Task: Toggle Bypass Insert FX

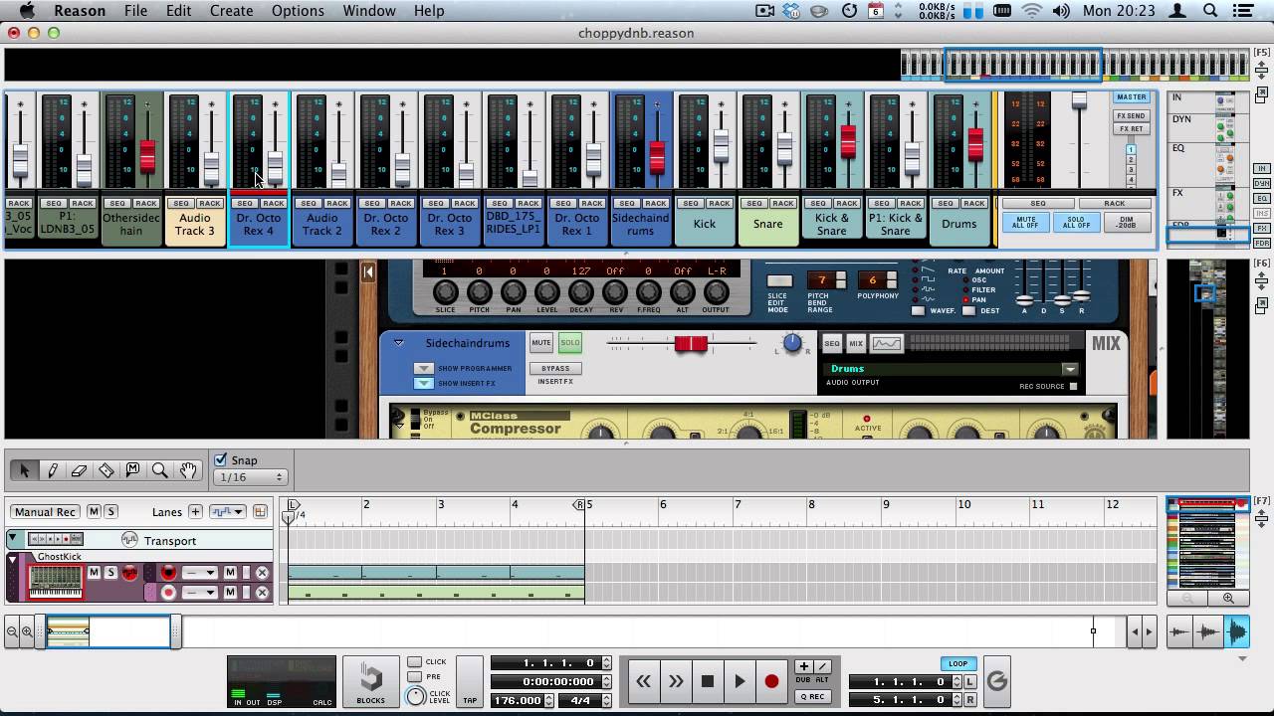Action: tap(555, 369)
